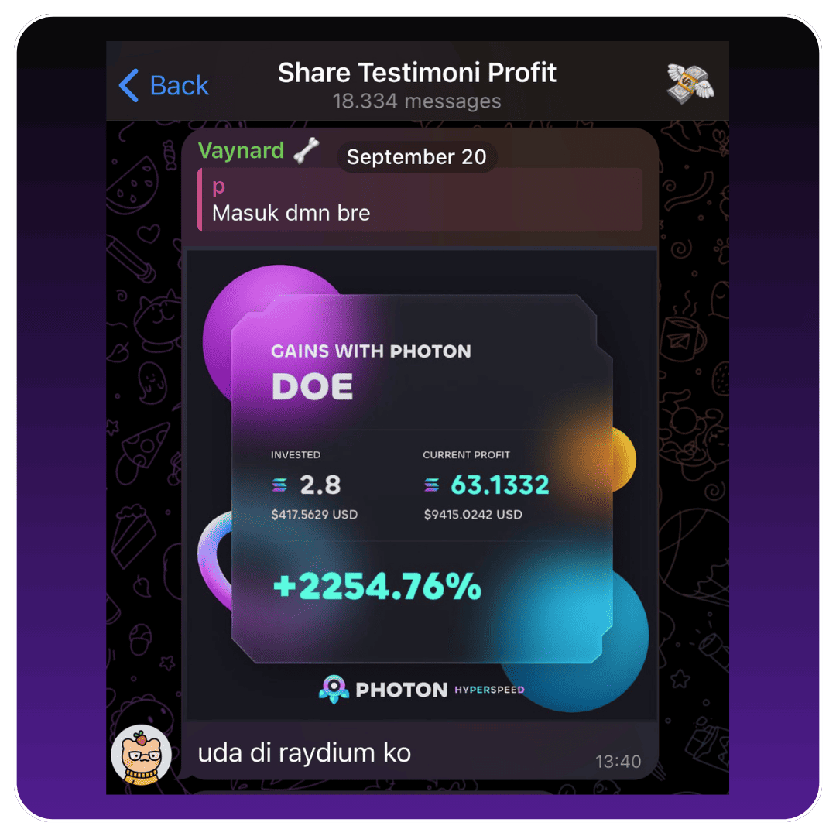Go back using the Back label
This screenshot has height=836, width=836.
[x=179, y=86]
